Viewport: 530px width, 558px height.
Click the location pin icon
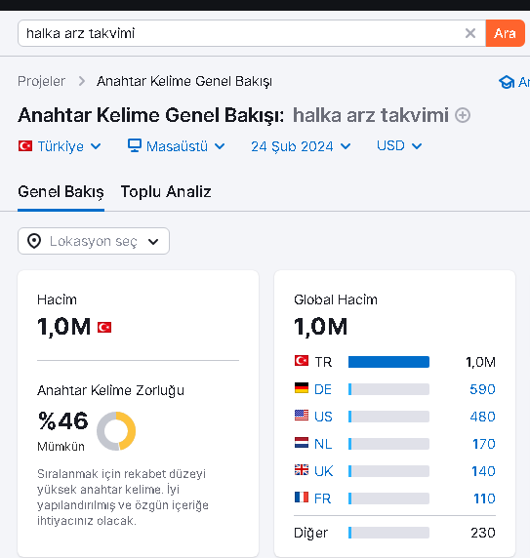(x=34, y=241)
